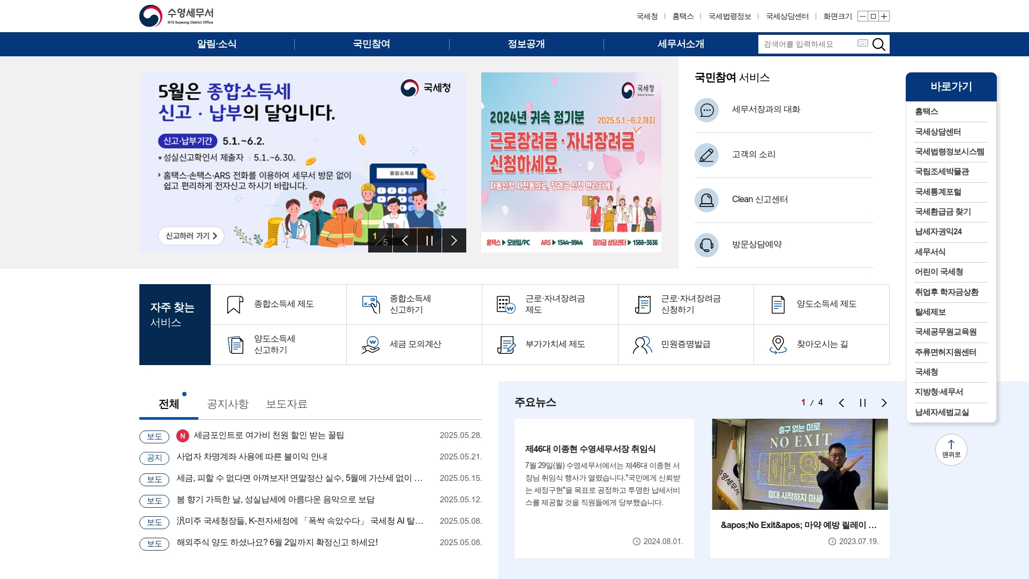Go to next banner slide
The image size is (1029, 579).
[x=454, y=241]
